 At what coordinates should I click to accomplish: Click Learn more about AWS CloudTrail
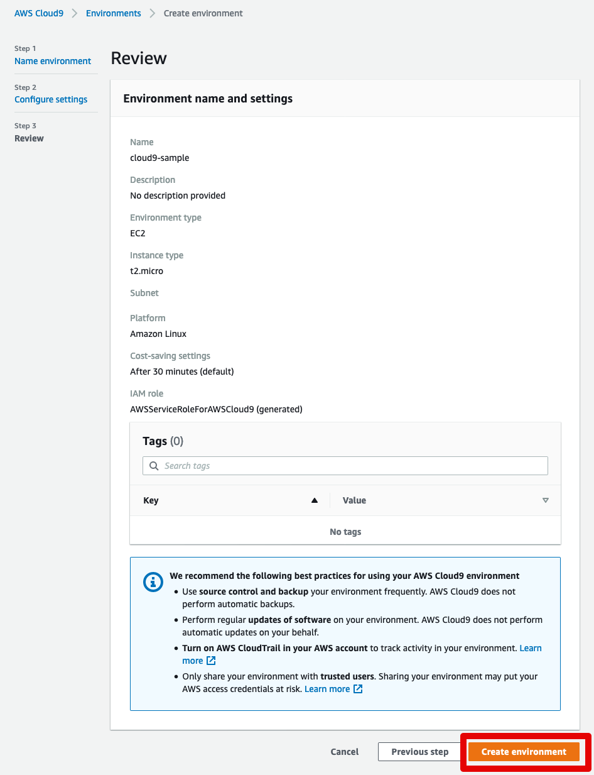coord(531,648)
